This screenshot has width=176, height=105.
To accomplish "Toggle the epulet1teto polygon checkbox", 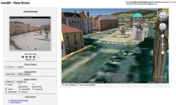I will (x=6, y=92).
